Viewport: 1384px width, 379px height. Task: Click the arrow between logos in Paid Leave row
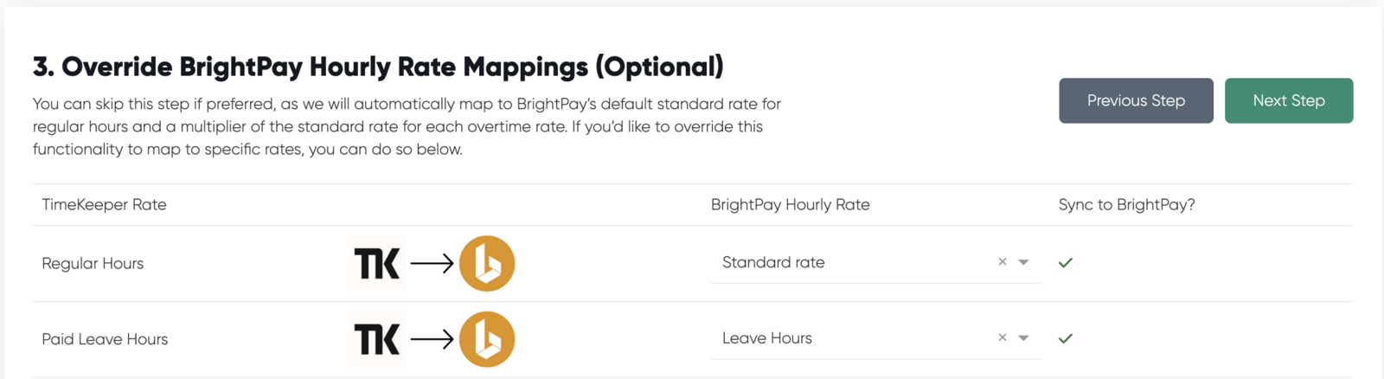point(432,339)
